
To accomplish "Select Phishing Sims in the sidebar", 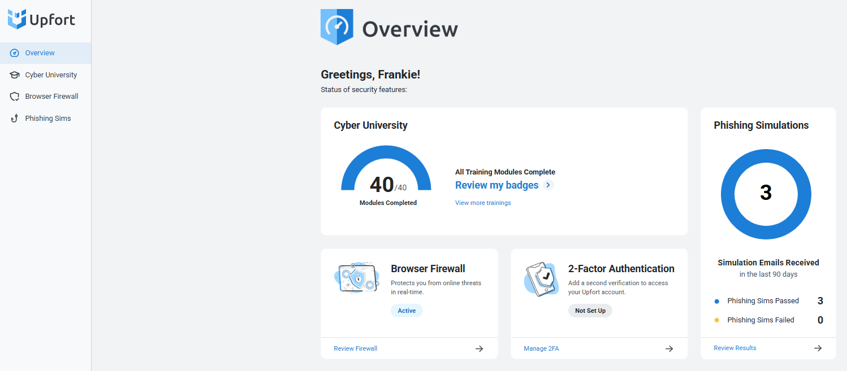I will pos(45,119).
